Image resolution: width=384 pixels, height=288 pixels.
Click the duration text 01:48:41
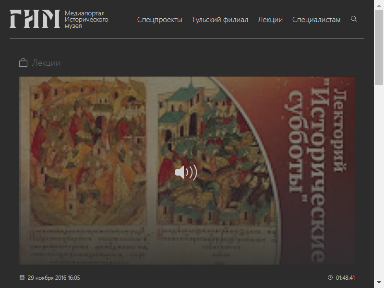345,278
